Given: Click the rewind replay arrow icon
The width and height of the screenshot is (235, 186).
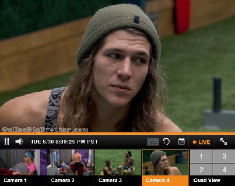Looking at the screenshot, I should 166,142.
